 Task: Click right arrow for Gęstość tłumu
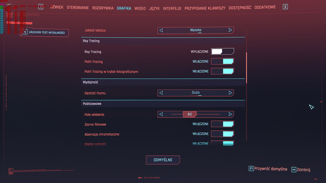[x=230, y=93]
